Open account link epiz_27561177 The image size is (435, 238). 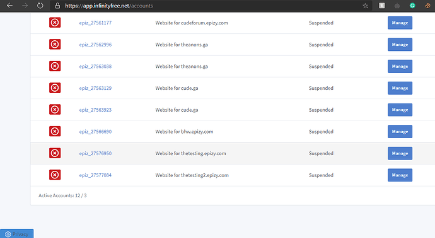coord(95,23)
